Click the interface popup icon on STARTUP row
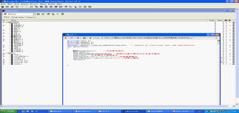The height and width of the screenshot is (113, 239). point(233,22)
